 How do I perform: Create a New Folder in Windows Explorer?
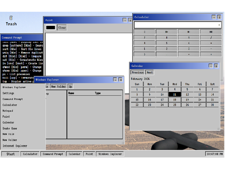point(58,86)
